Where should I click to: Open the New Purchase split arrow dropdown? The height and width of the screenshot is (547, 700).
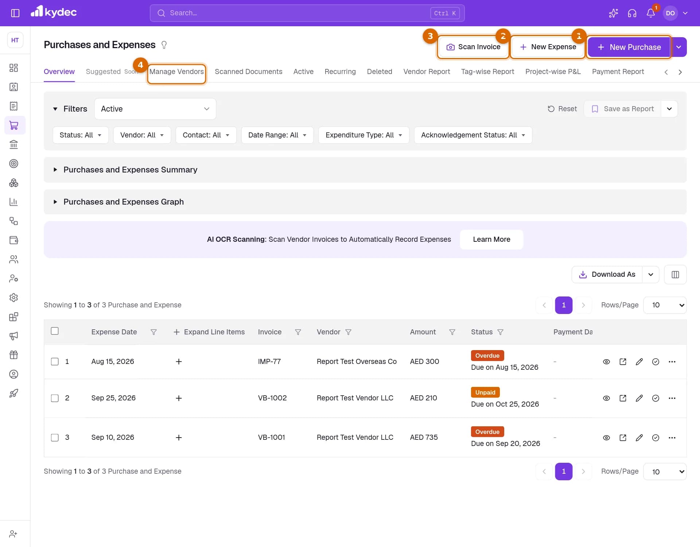678,47
